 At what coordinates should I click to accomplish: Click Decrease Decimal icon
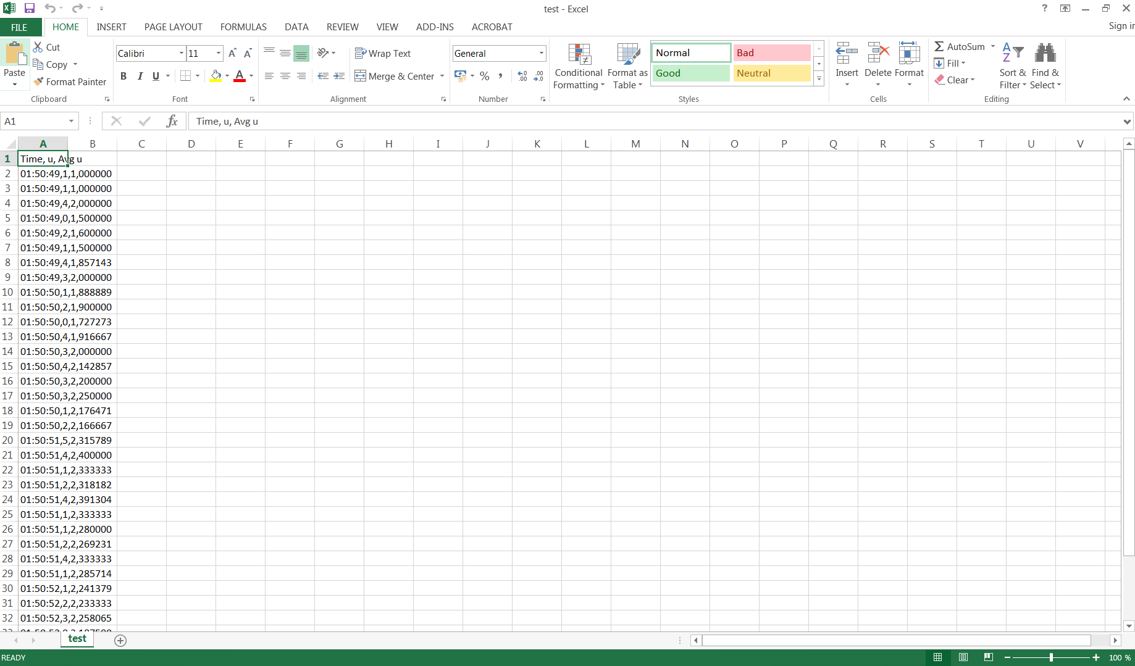[x=538, y=76]
